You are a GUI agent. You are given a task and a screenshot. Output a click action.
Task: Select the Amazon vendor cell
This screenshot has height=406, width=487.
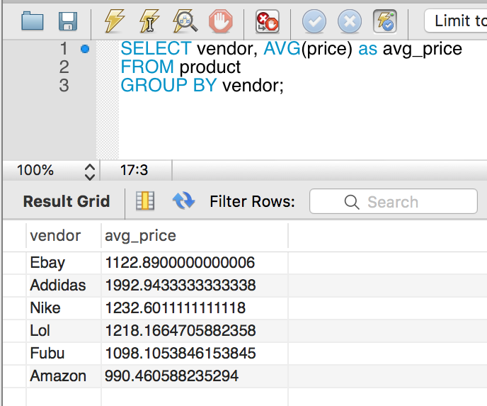64,376
